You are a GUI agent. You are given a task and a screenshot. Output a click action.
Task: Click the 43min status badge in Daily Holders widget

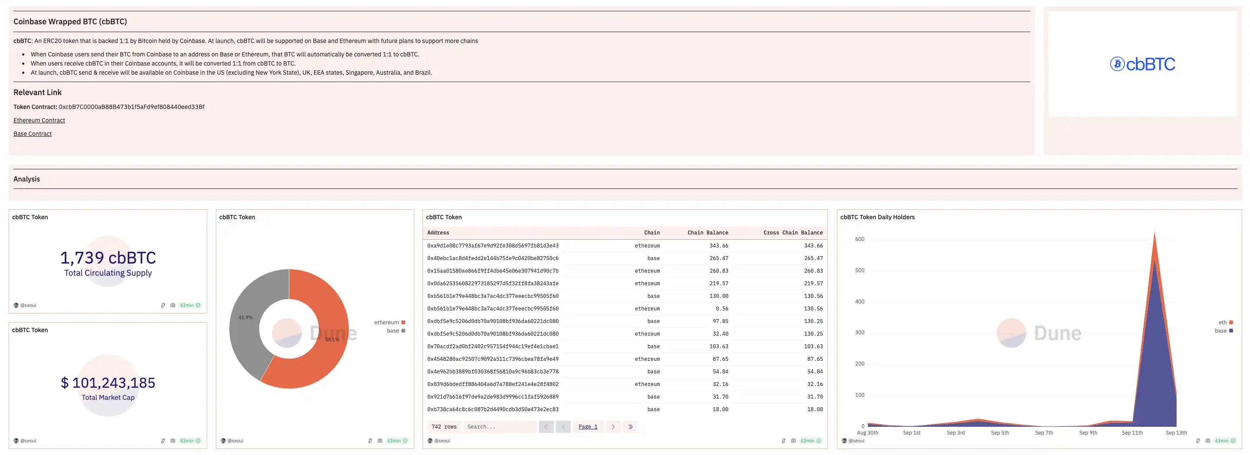pyautogui.click(x=1224, y=440)
